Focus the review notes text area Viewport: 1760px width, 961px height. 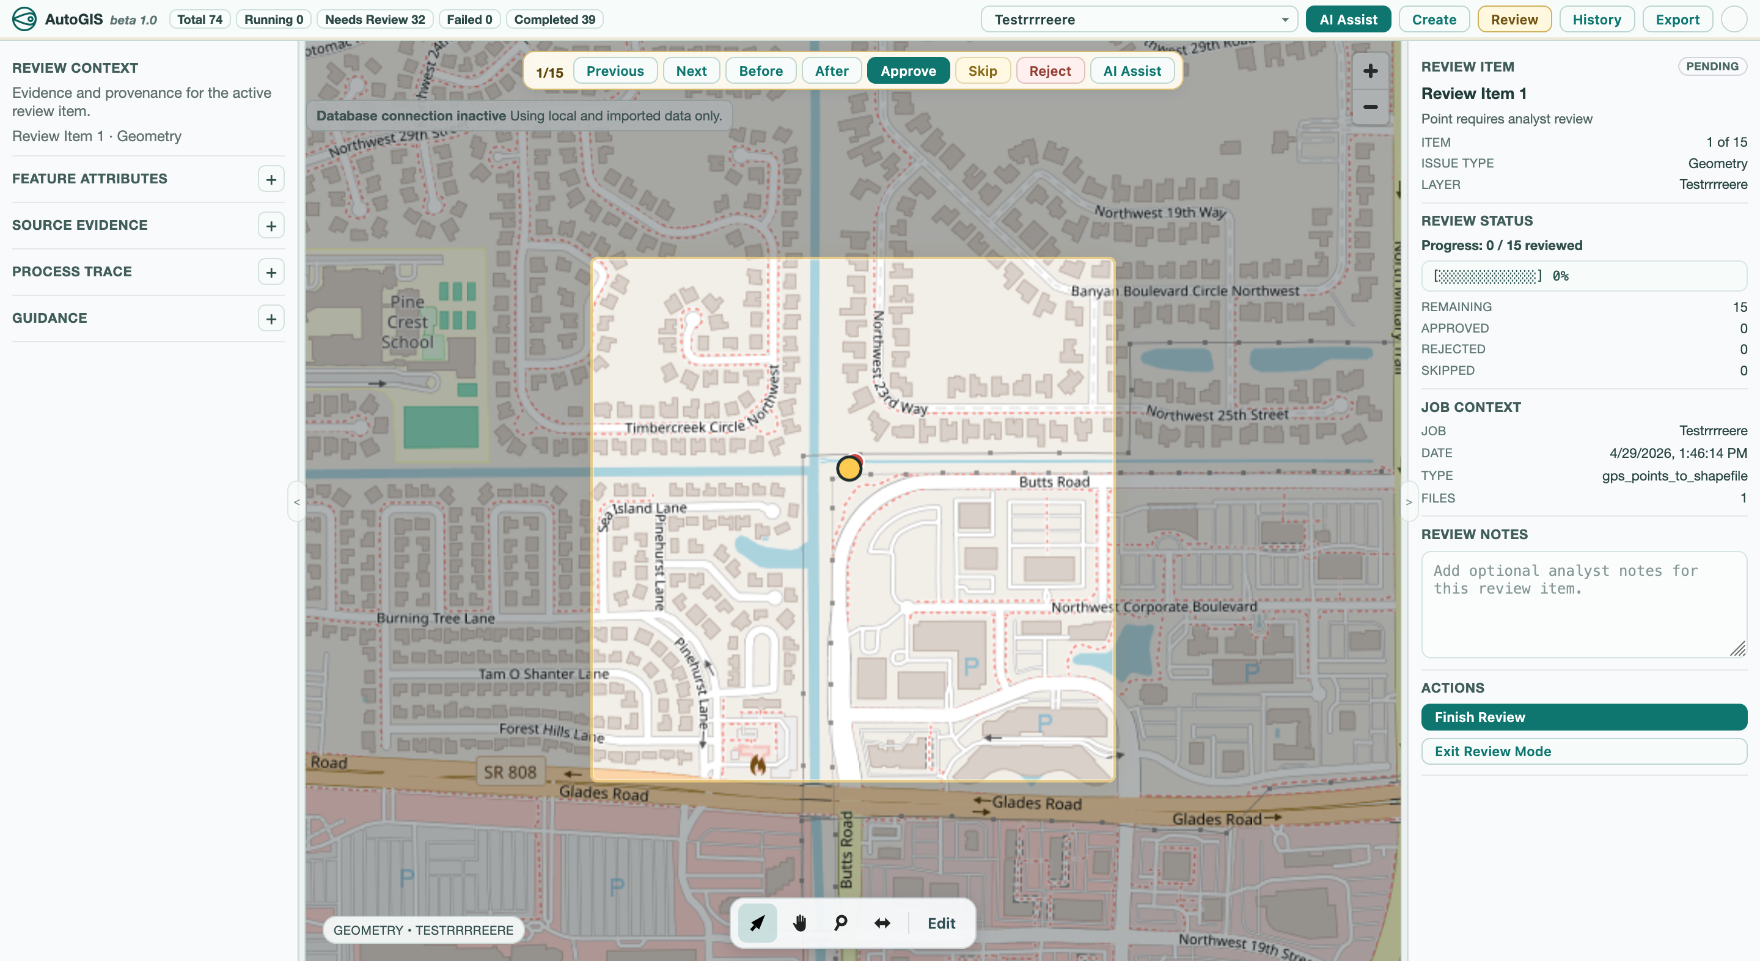coord(1584,605)
